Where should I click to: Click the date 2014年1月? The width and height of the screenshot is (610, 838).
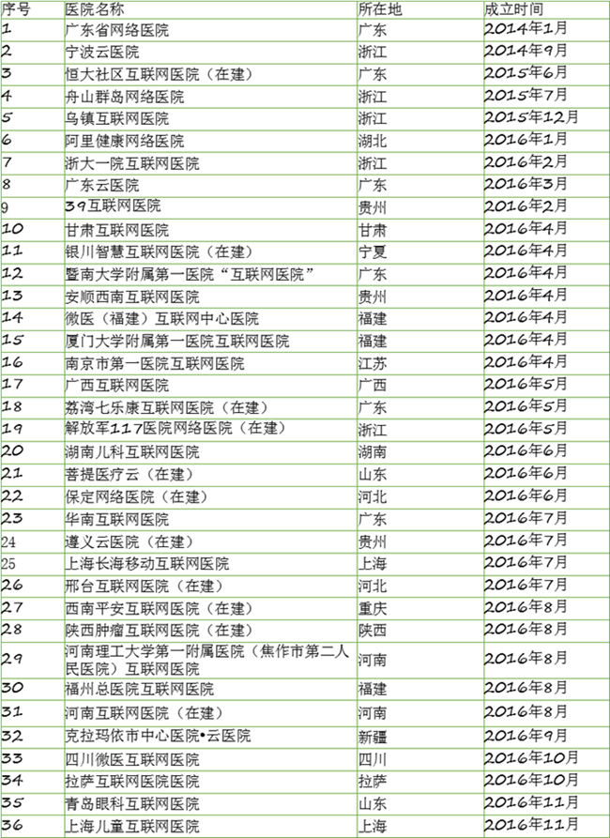point(526,28)
